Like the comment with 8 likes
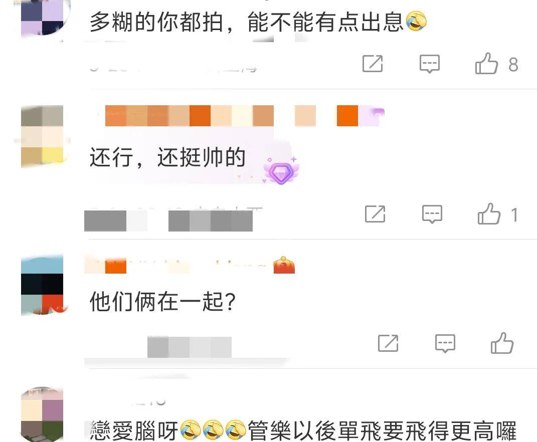 [x=486, y=64]
